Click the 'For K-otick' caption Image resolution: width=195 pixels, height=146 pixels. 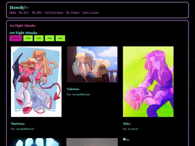click(130, 129)
